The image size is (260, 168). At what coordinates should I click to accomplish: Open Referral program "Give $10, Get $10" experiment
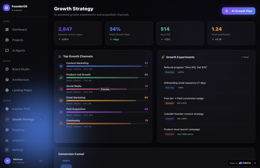[206, 70]
